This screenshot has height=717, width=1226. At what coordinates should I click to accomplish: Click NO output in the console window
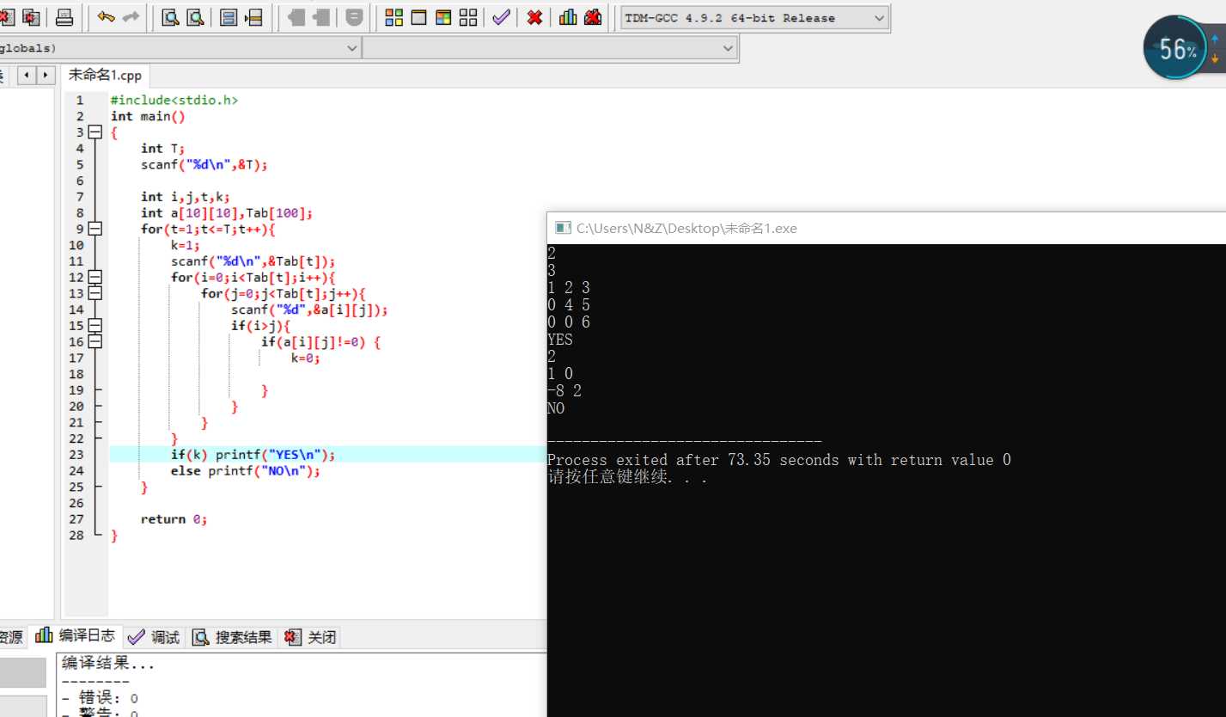coord(556,408)
